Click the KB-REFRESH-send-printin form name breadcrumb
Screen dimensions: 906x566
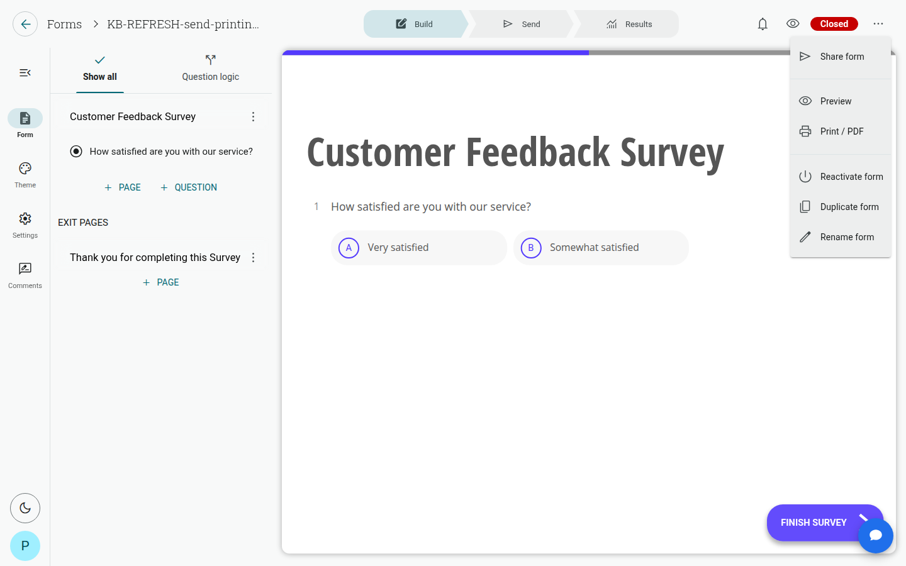coord(183,24)
